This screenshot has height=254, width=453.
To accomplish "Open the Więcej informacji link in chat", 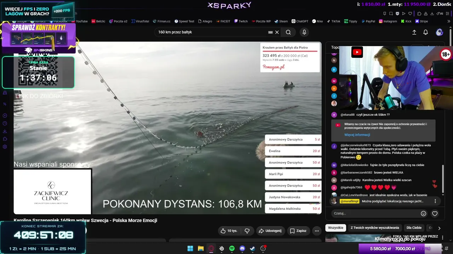I will [x=357, y=135].
